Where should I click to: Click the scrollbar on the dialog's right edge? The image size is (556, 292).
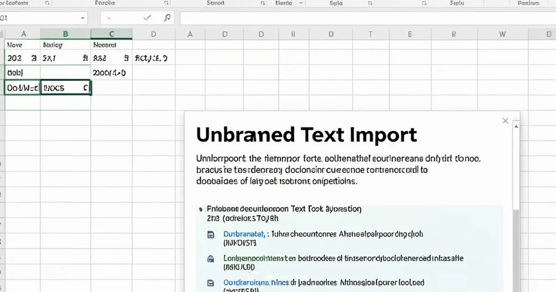[x=516, y=209]
